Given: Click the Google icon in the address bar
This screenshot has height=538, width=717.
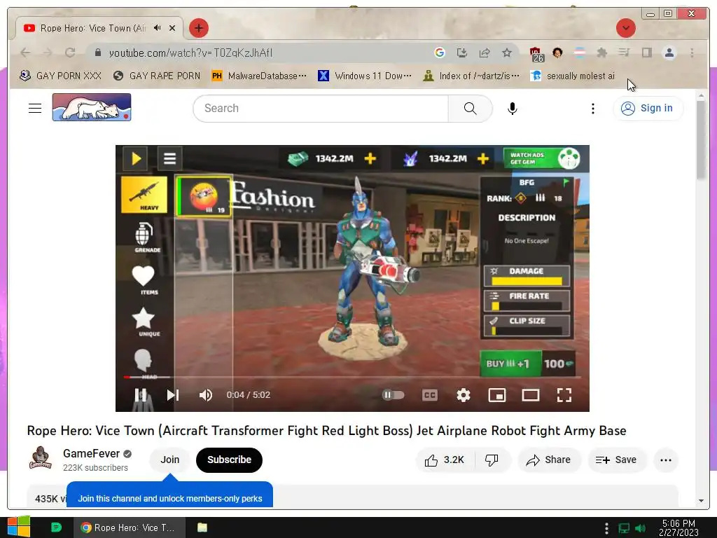Looking at the screenshot, I should [440, 53].
